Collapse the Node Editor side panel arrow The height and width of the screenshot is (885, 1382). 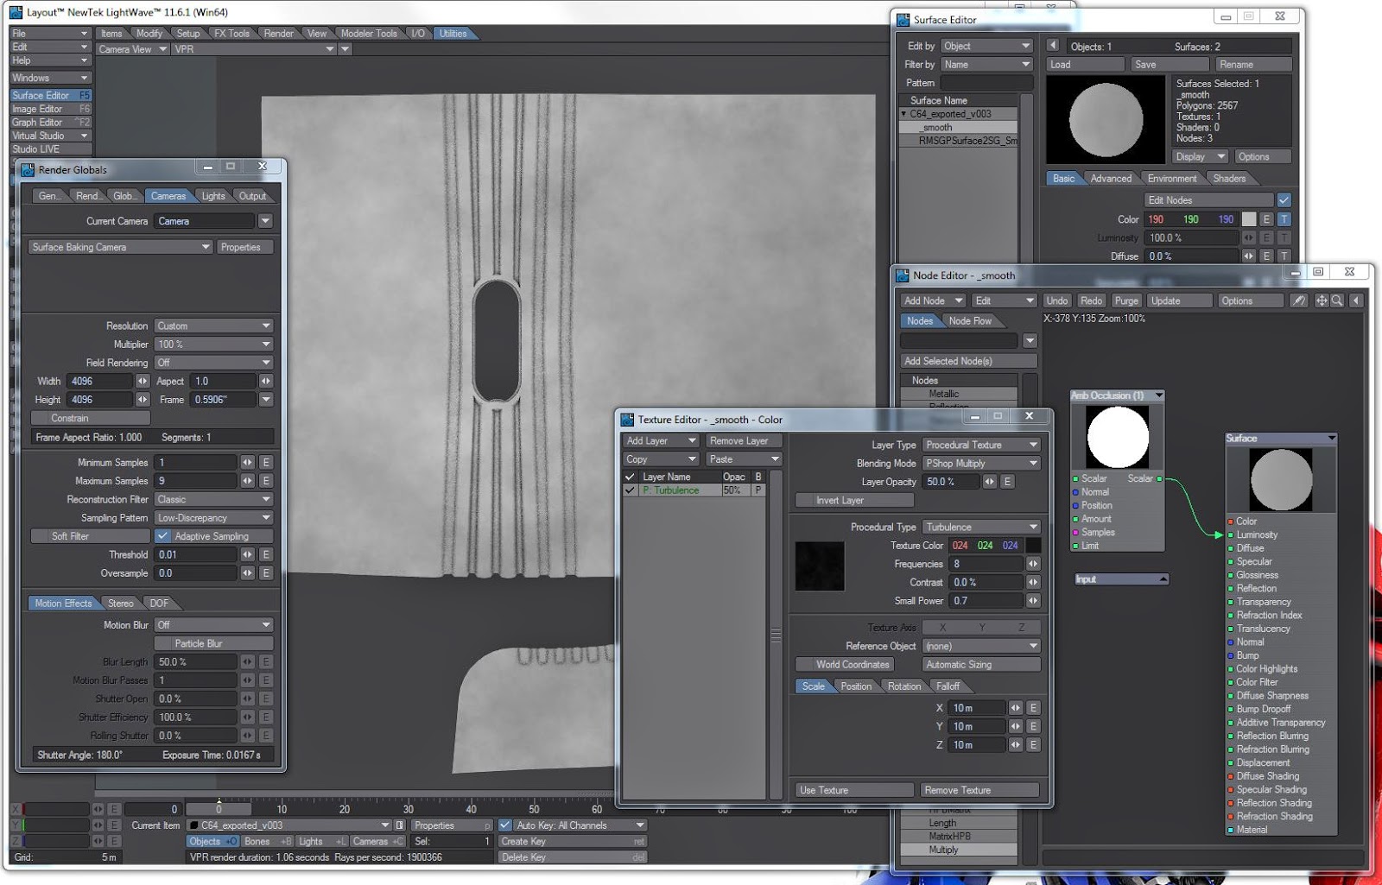[1356, 300]
